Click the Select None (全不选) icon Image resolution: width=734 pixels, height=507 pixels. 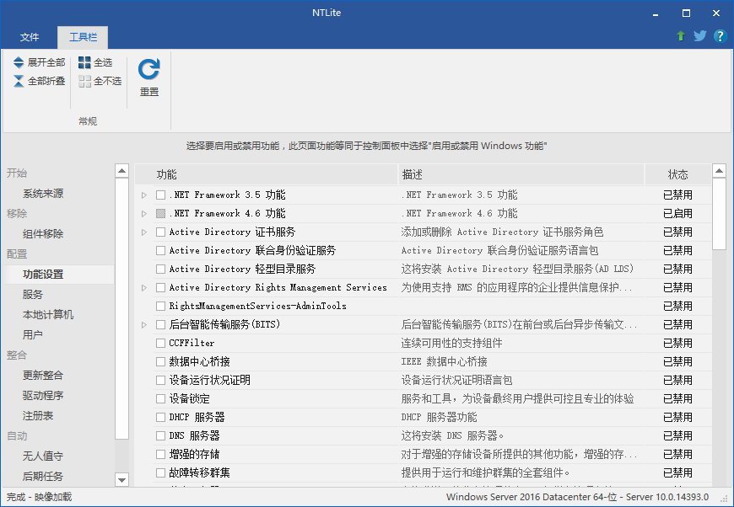(84, 82)
